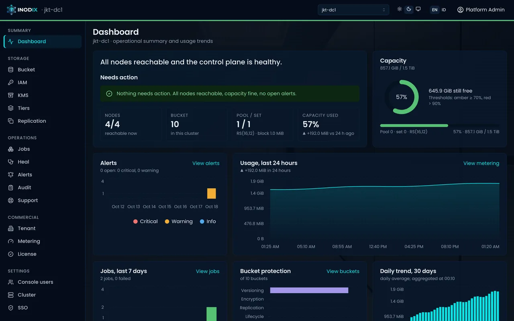
Task: Switch the language to ID
Action: click(444, 10)
